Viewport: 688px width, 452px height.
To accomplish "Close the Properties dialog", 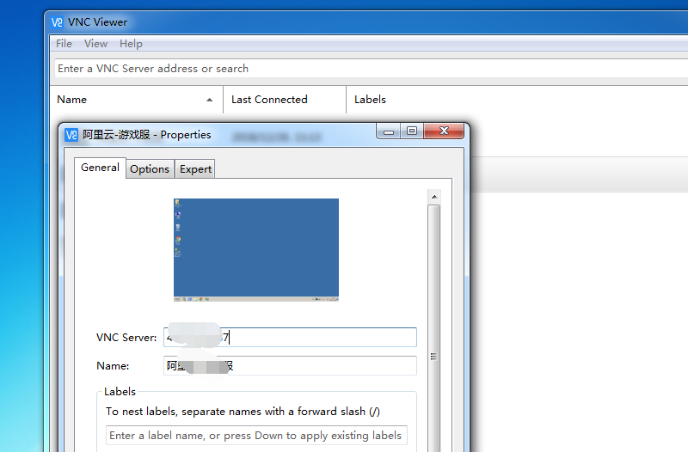I will click(444, 131).
